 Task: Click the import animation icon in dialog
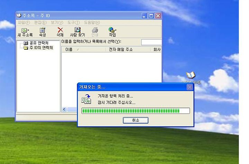coord(86,99)
